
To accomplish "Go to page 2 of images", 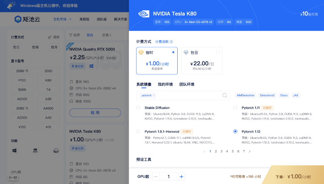I will pos(216,151).
